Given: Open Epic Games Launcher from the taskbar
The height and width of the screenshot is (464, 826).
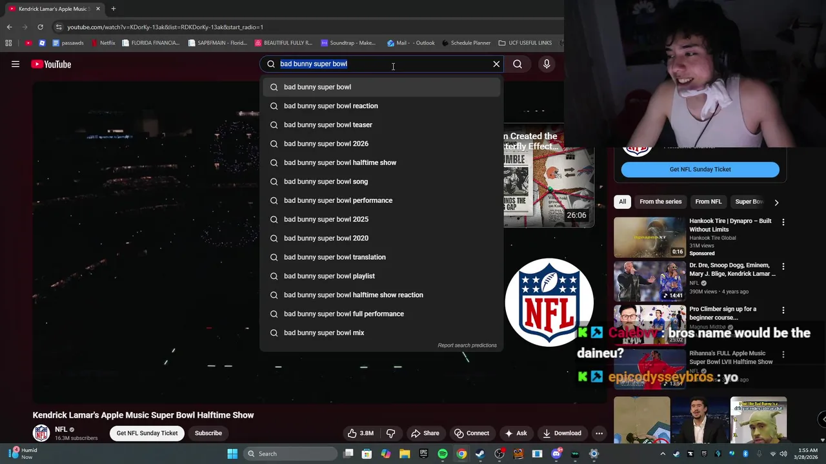Looking at the screenshot, I should [x=424, y=454].
